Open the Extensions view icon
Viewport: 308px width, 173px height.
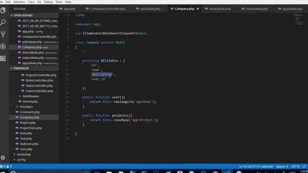[3, 58]
